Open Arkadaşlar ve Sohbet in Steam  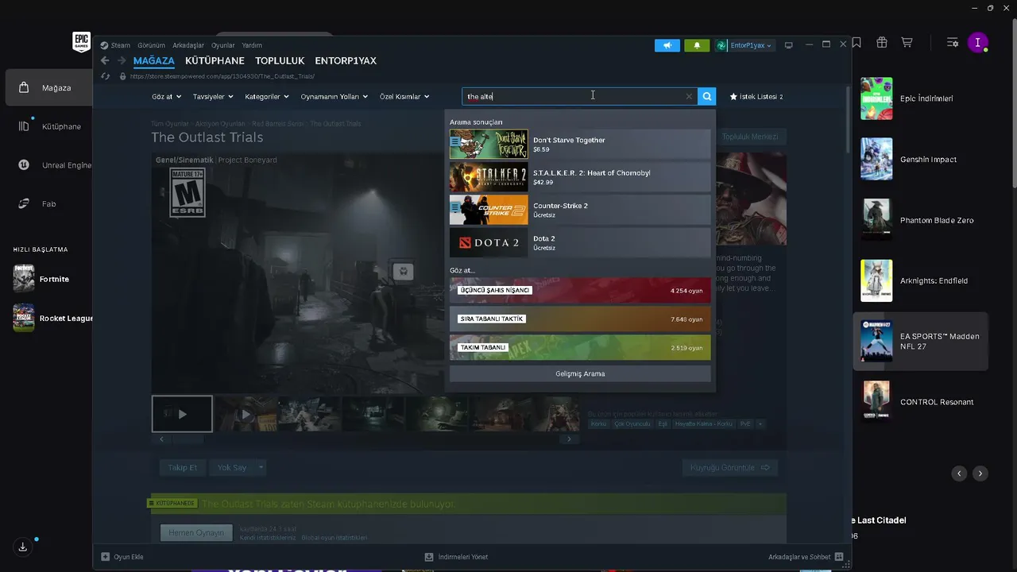[806, 557]
